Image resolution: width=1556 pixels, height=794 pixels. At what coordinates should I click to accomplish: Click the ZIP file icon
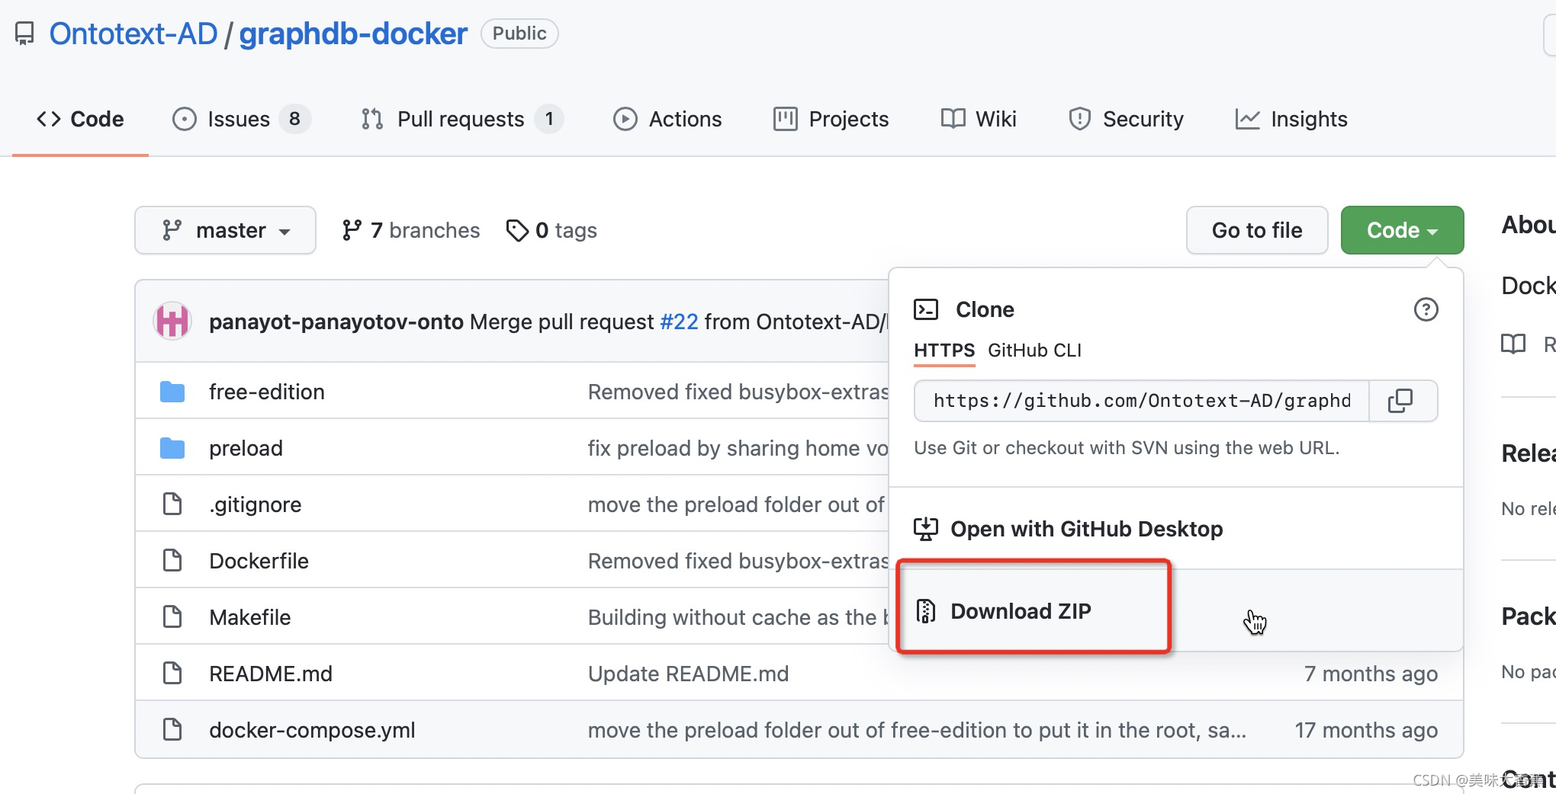tap(926, 611)
